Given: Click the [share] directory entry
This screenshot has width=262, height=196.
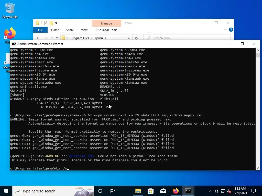Looking at the screenshot, I should click(17, 95).
